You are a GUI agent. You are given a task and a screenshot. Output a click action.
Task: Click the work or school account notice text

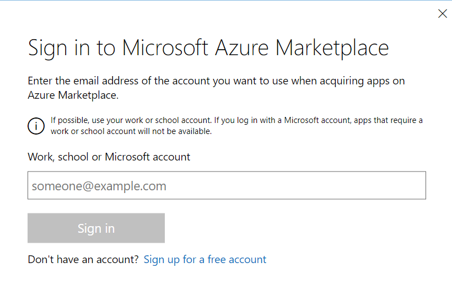pos(236,126)
